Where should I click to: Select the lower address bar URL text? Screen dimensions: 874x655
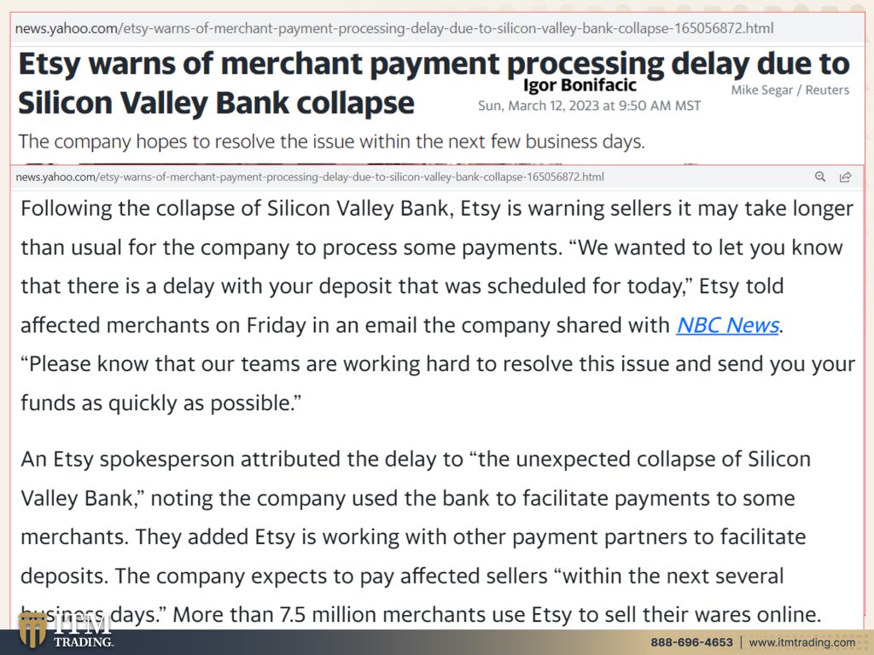point(309,177)
